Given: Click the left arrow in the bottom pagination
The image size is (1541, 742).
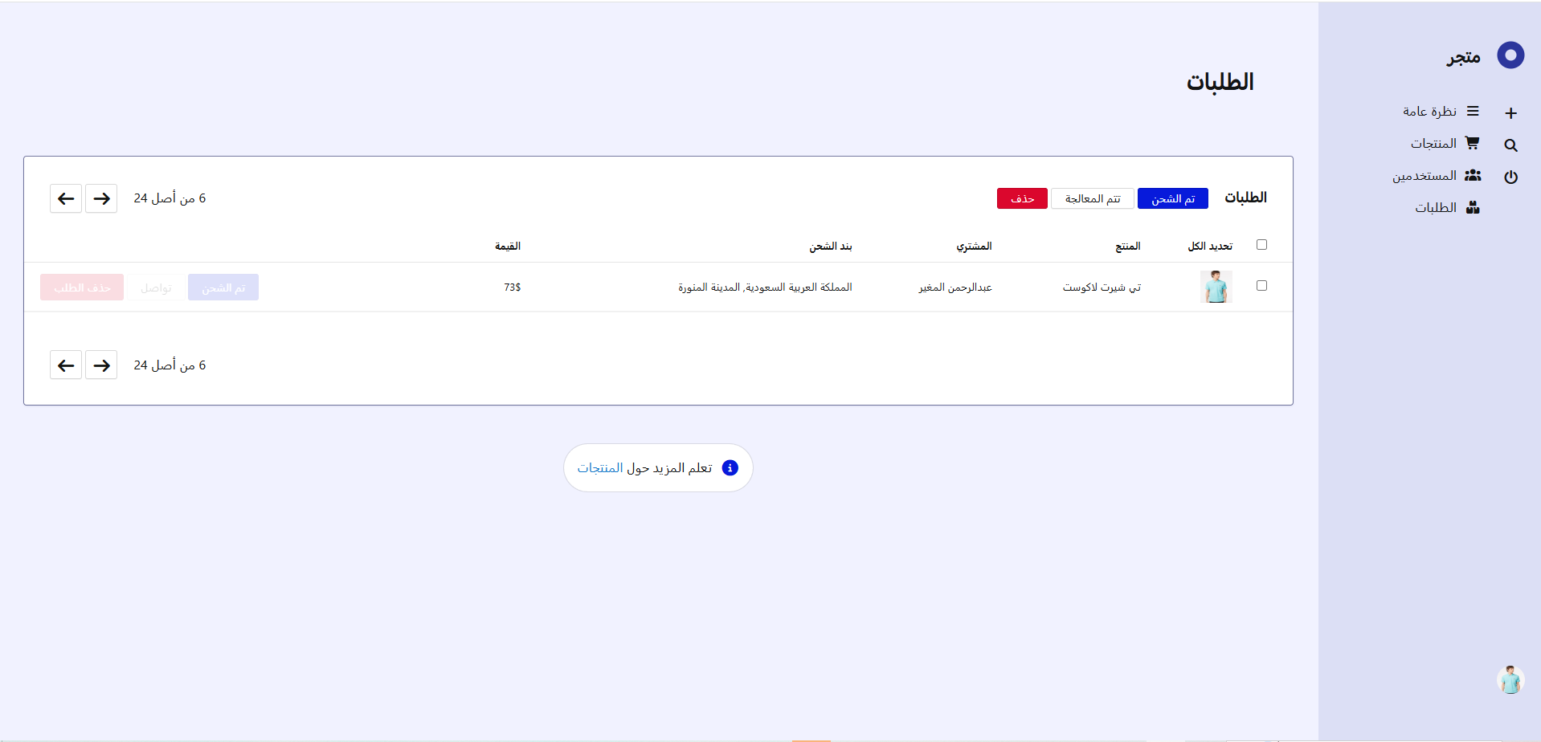Looking at the screenshot, I should click(x=66, y=365).
